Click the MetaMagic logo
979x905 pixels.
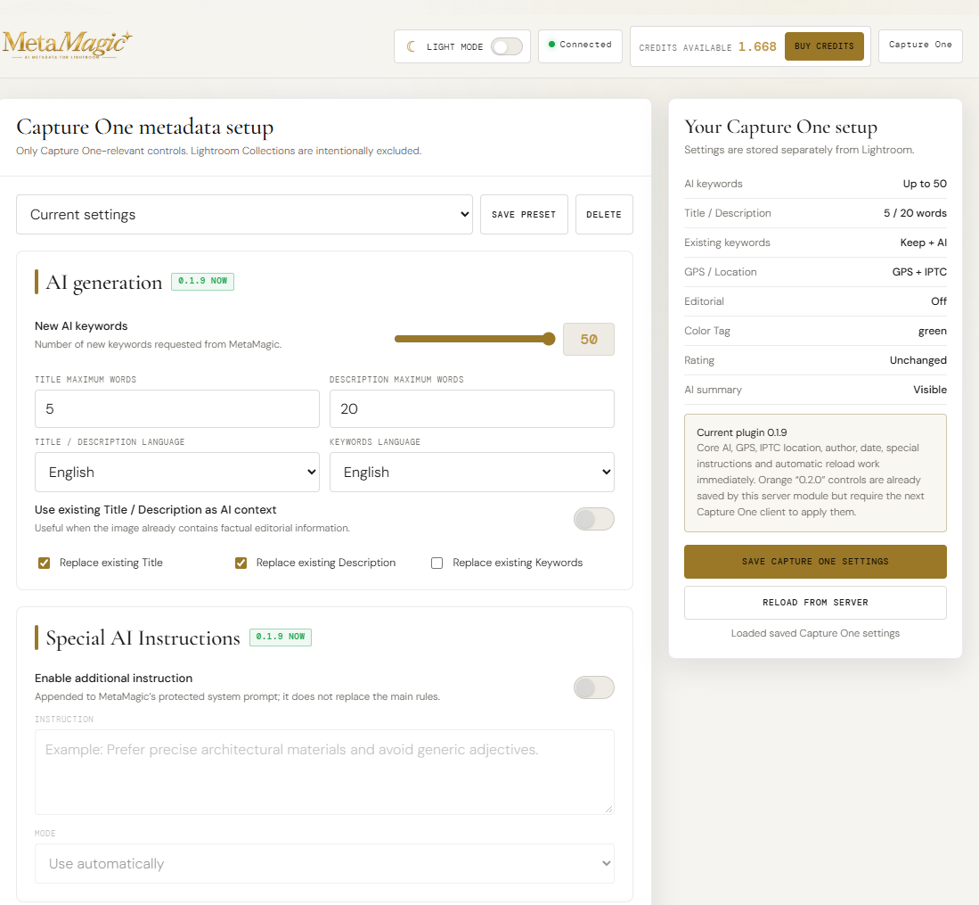[x=67, y=45]
